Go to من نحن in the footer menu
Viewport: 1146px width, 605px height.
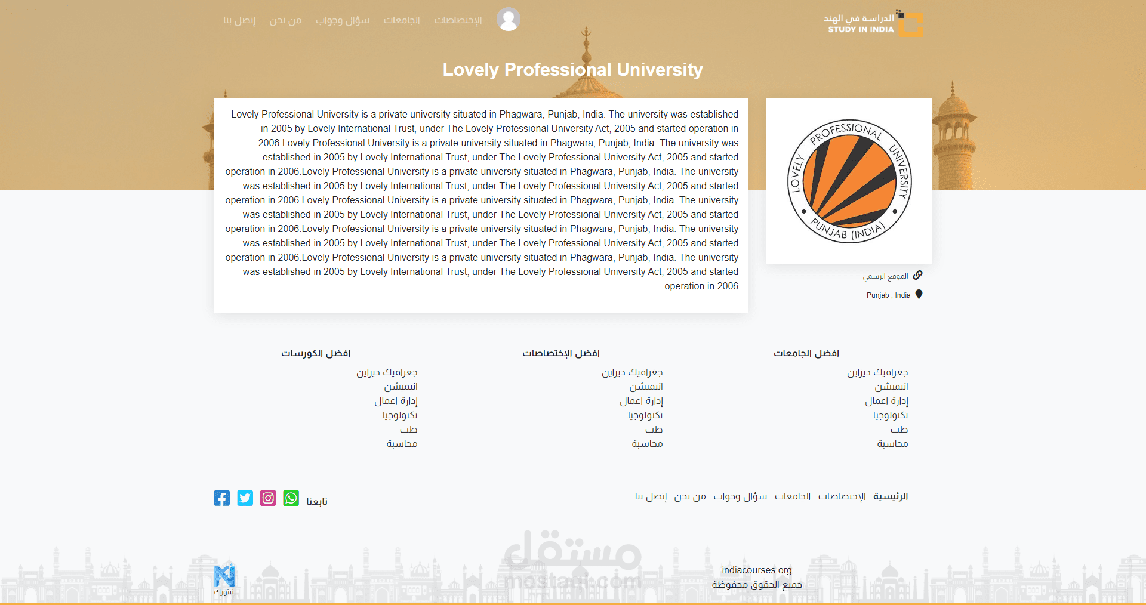(690, 496)
